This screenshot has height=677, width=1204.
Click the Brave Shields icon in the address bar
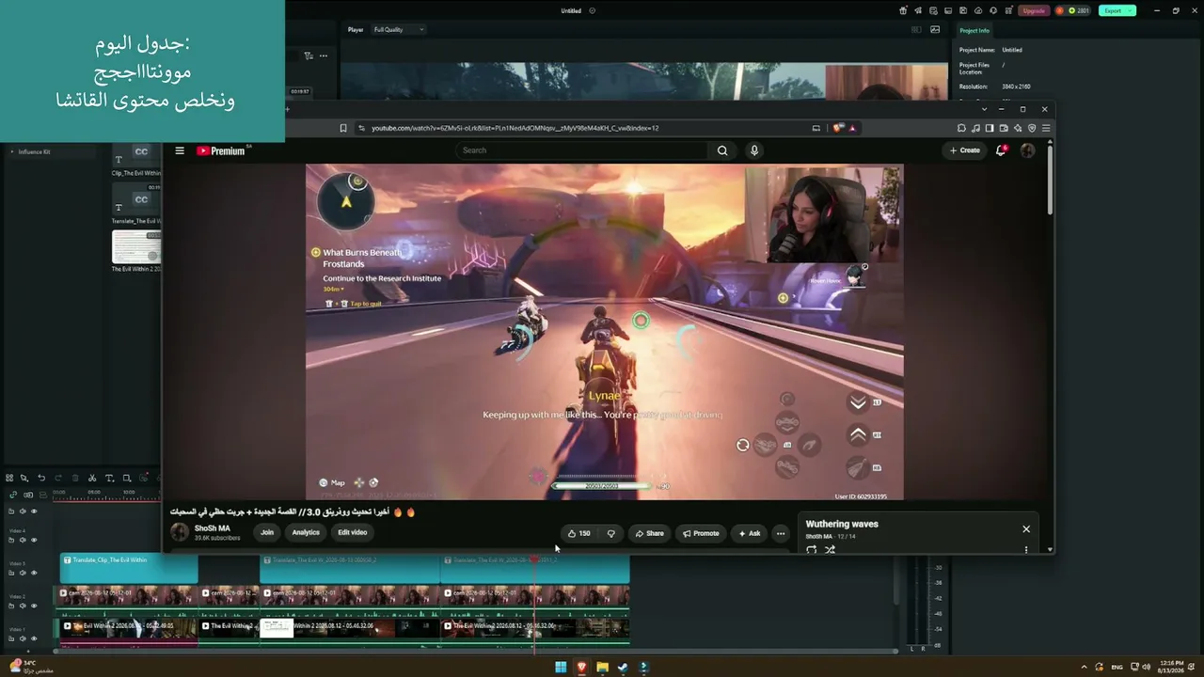pyautogui.click(x=838, y=128)
